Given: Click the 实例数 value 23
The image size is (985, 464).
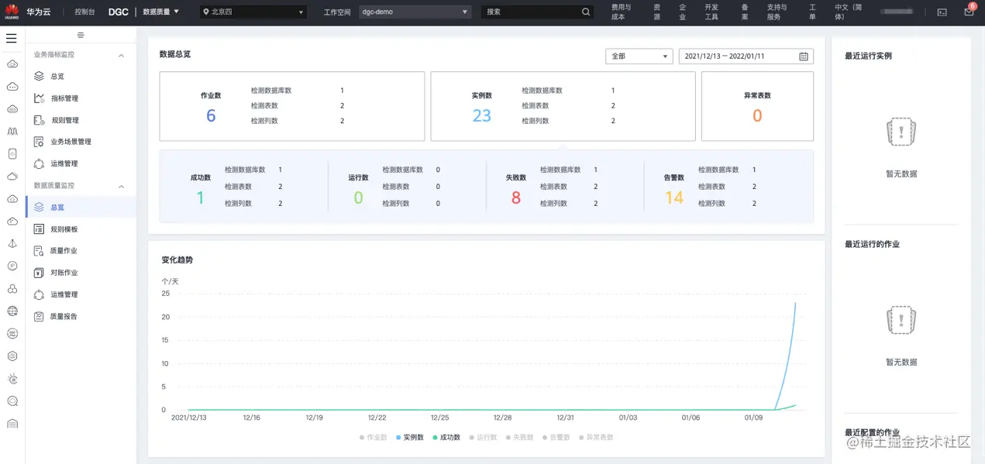Looking at the screenshot, I should (482, 116).
